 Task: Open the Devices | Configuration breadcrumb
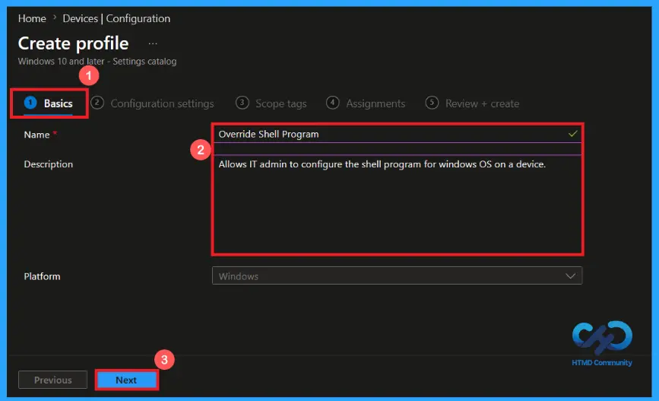pos(116,18)
